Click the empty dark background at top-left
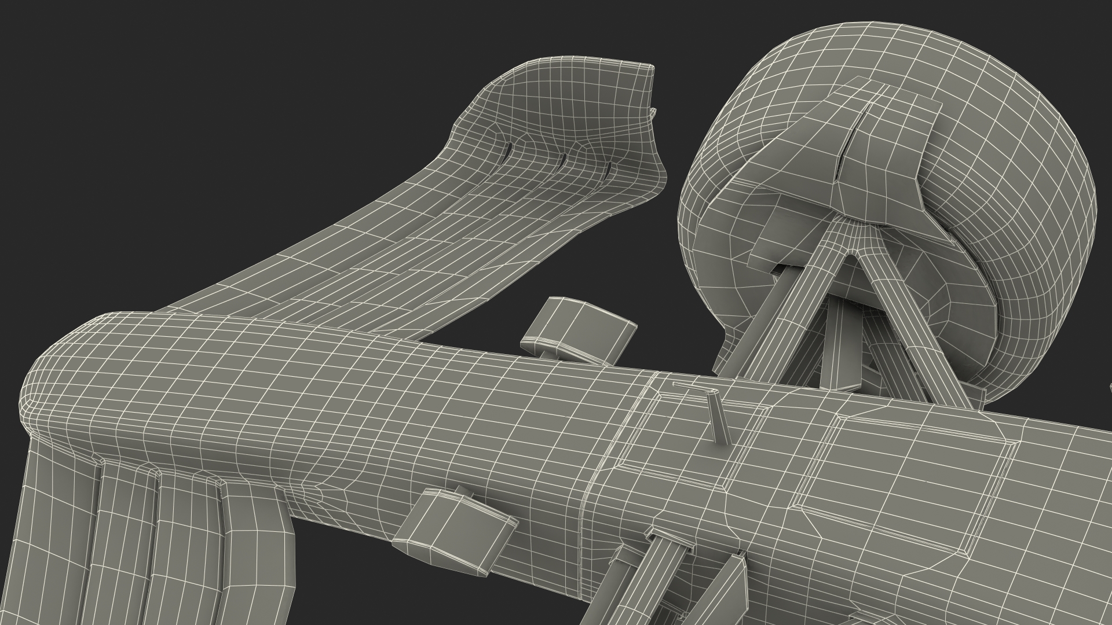The image size is (1112, 625). 116,87
